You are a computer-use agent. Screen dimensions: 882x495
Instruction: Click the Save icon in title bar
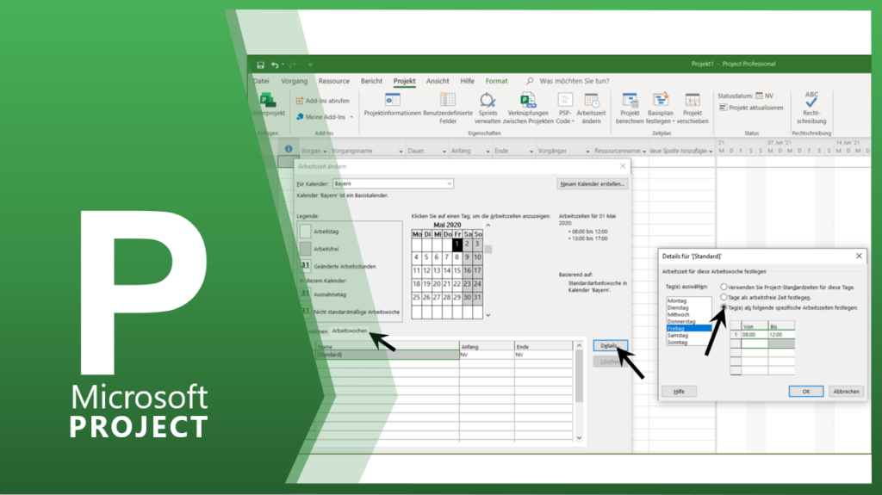pyautogui.click(x=260, y=65)
